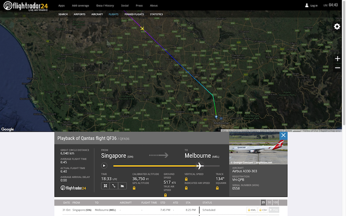Open Add coverage menu

pos(80,6)
